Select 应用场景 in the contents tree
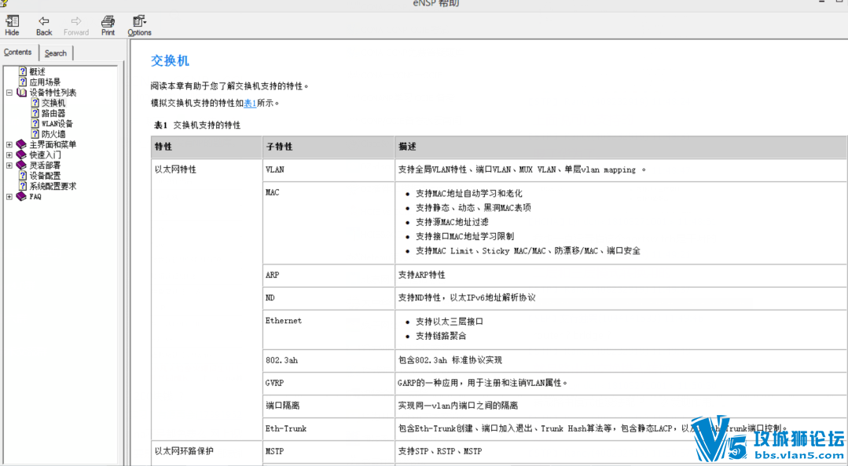The image size is (848, 466). coord(45,82)
